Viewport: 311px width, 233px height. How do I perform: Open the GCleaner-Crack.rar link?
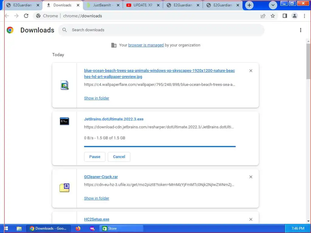(x=101, y=177)
